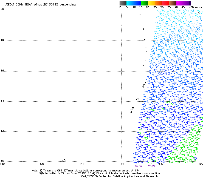Screen dimensions: 203x178
Task: Click the Rota island outline near 14N
Action: (137, 99)
